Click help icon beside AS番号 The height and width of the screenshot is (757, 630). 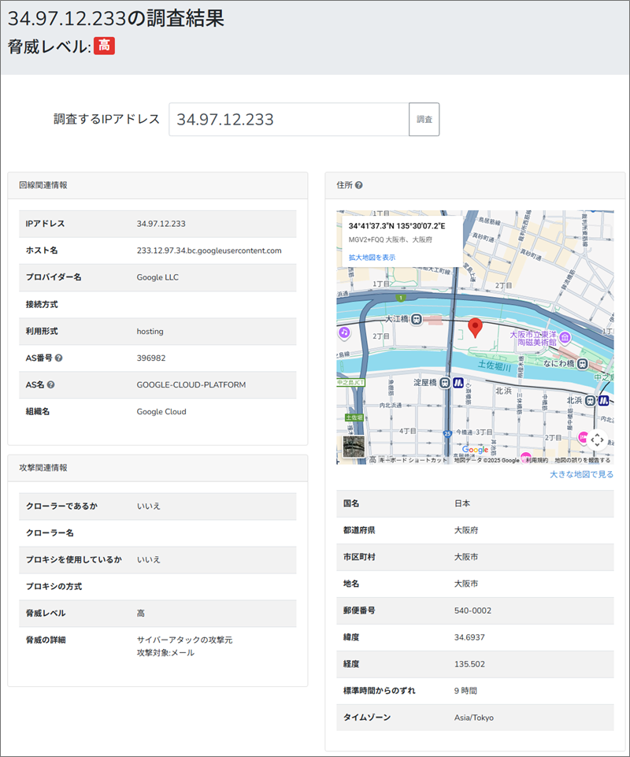(59, 358)
